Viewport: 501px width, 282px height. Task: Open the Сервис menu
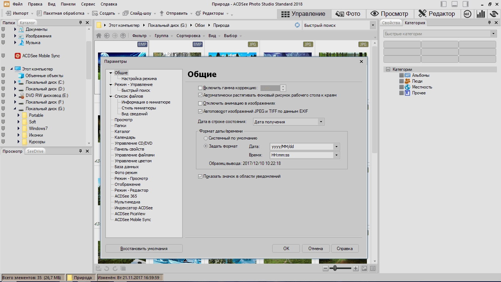pyautogui.click(x=87, y=4)
